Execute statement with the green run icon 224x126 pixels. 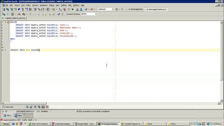point(4,14)
